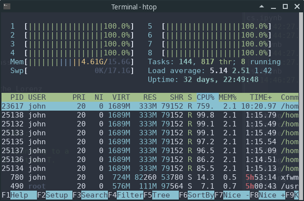Select process row PID 25138
The height and width of the screenshot is (201, 304).
pyautogui.click(x=150, y=115)
